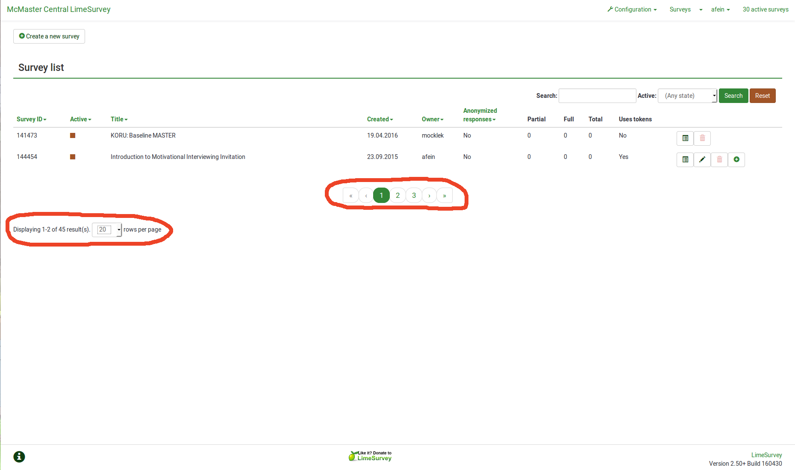The width and height of the screenshot is (795, 470).
Task: Click owner name mocklek
Action: pos(433,135)
